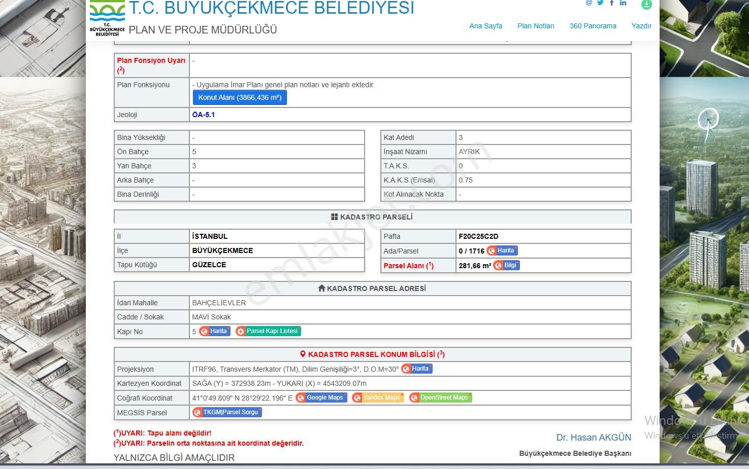Click the grid icon beside KADASTRO PARSELİ
Screen dimensions: 749x469
[x=334, y=217]
